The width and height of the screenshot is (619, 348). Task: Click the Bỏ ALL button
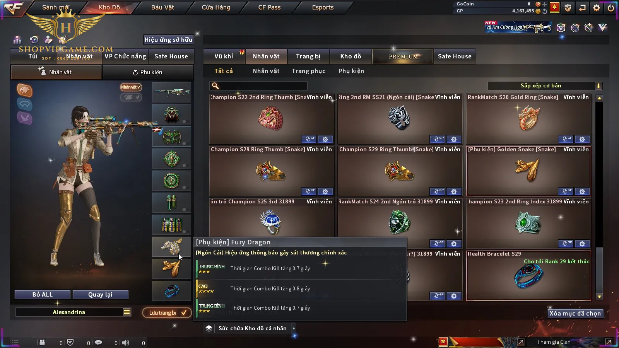43,295
